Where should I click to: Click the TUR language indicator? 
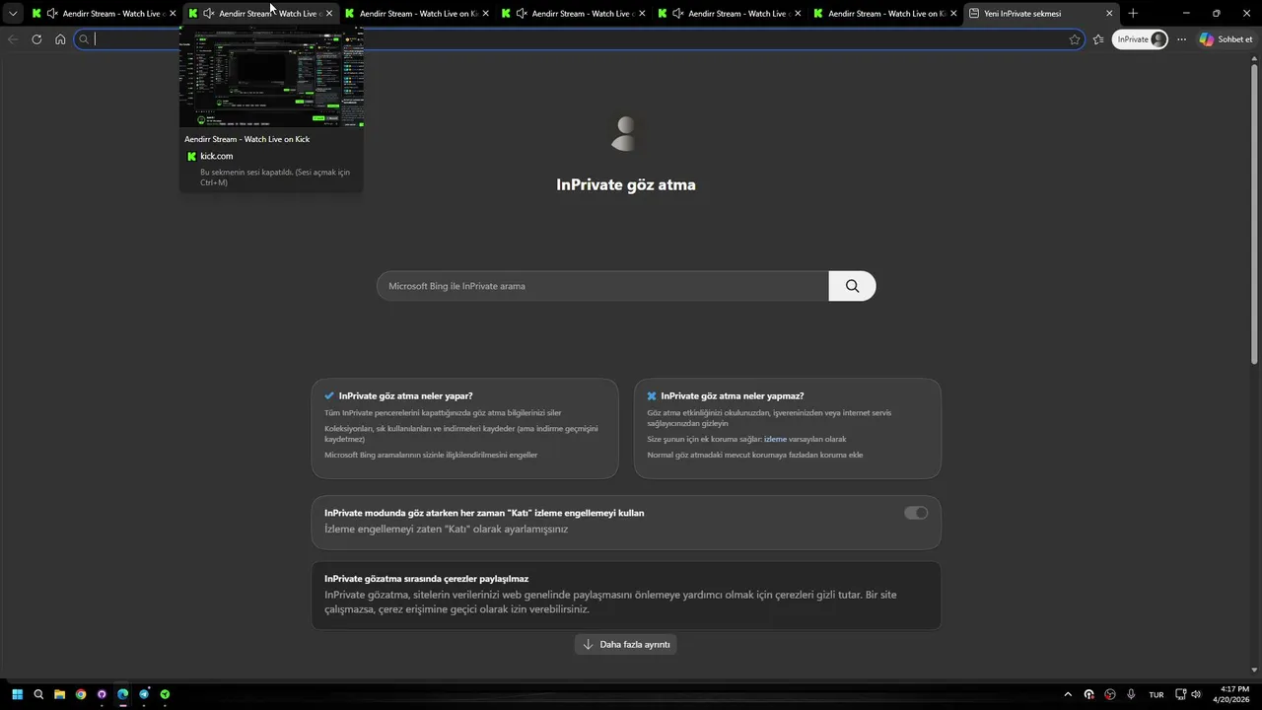click(x=1157, y=694)
